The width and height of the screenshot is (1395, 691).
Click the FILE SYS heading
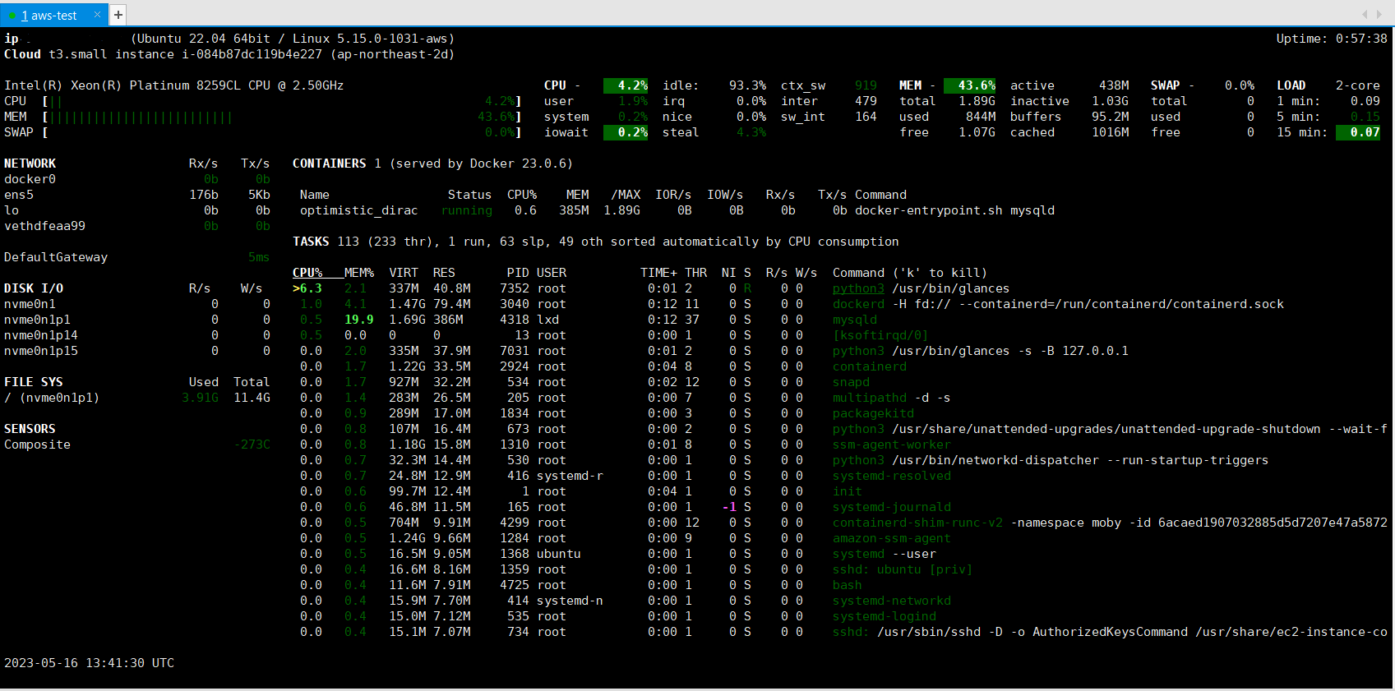coord(34,382)
